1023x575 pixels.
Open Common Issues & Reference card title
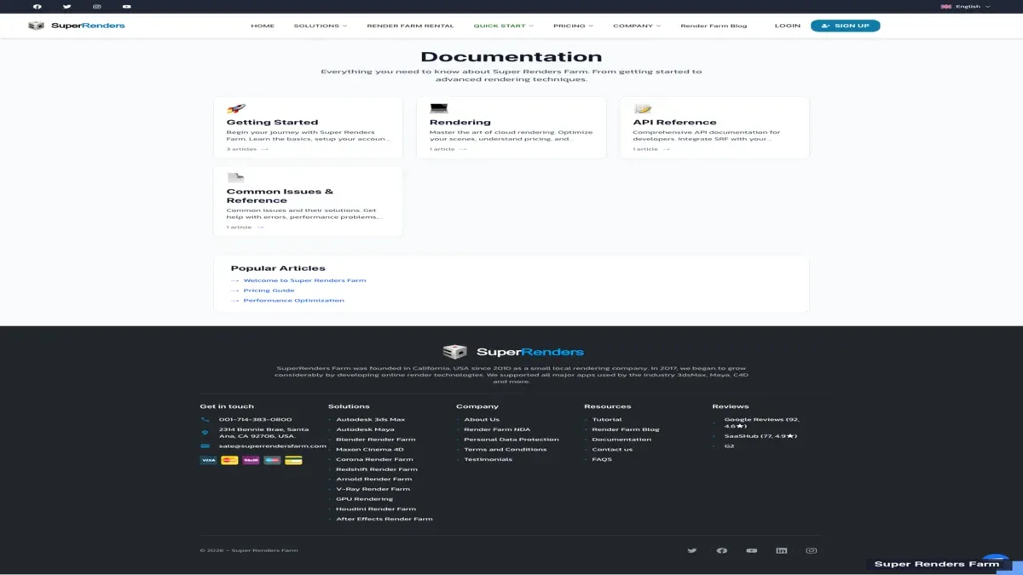pos(280,196)
